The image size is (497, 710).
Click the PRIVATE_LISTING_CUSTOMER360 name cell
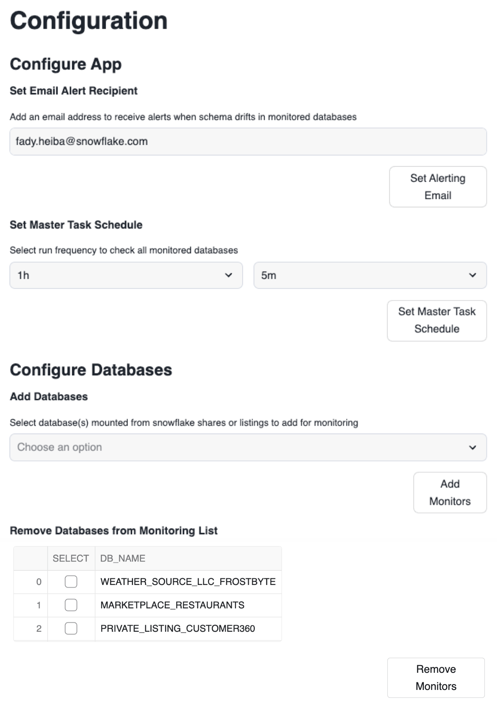[x=177, y=628]
